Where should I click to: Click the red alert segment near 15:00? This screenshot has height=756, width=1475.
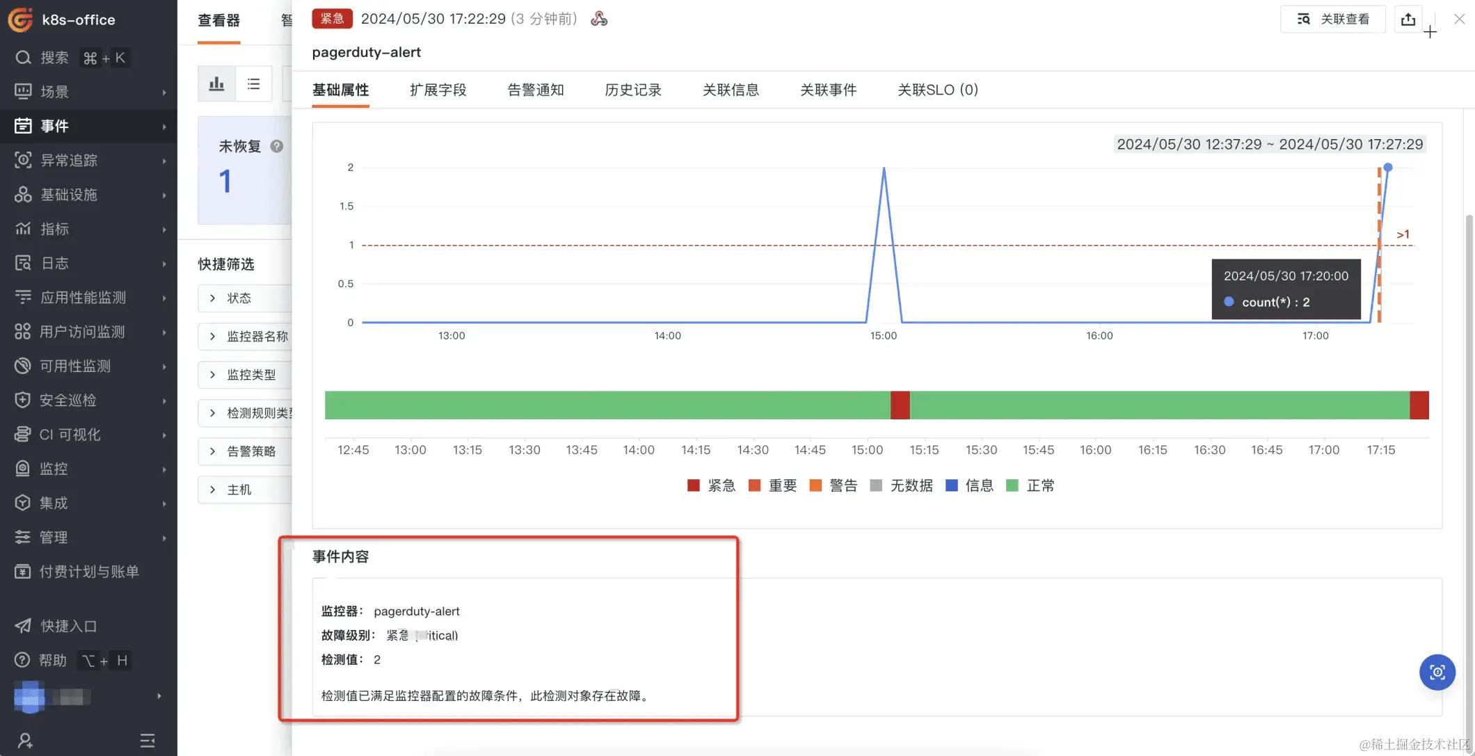(x=900, y=405)
